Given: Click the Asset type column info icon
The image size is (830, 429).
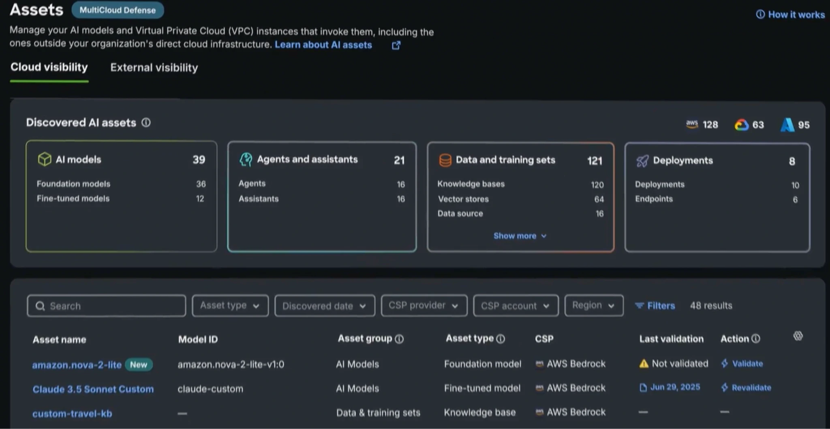Looking at the screenshot, I should pos(501,339).
